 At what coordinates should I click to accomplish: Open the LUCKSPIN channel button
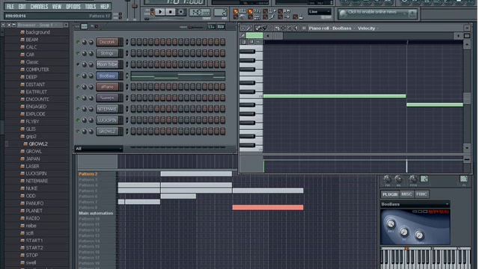pos(107,120)
